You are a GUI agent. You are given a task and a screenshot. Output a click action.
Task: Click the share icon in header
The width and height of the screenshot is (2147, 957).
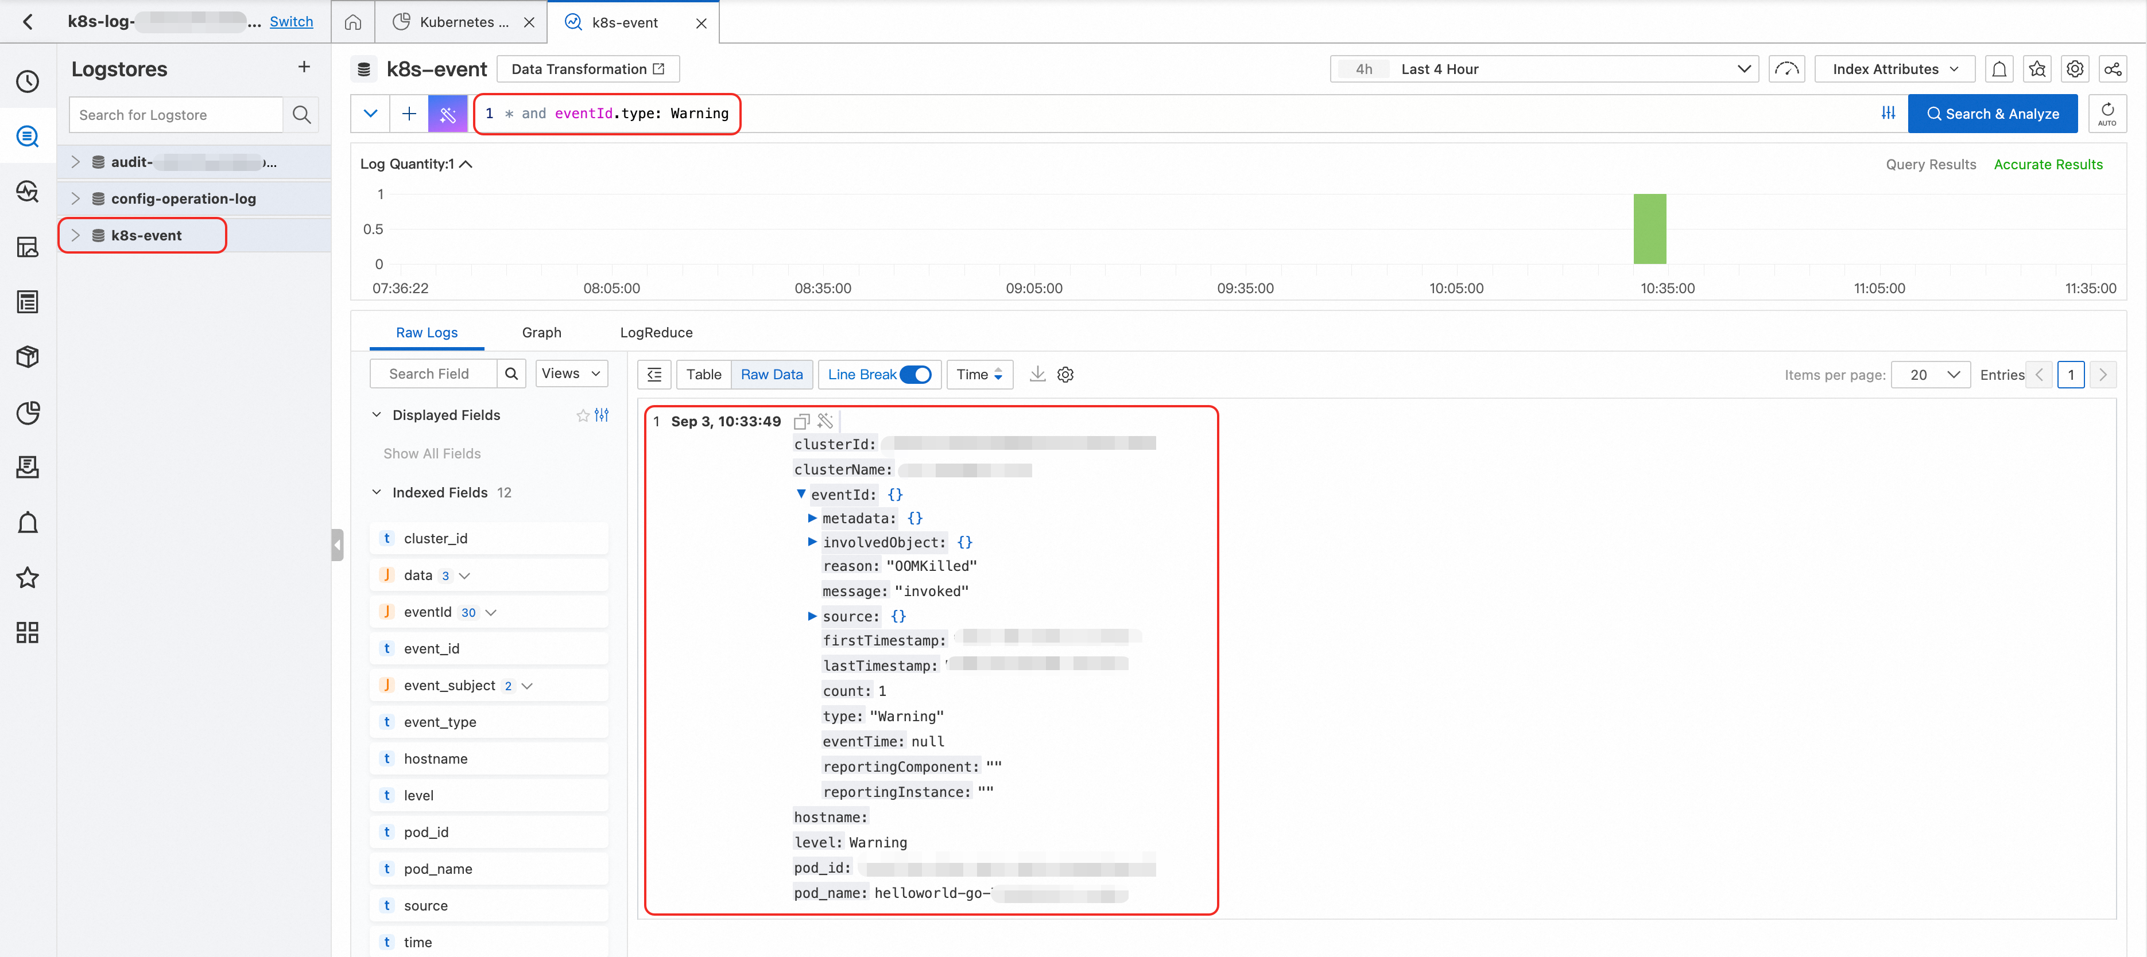coord(2113,69)
